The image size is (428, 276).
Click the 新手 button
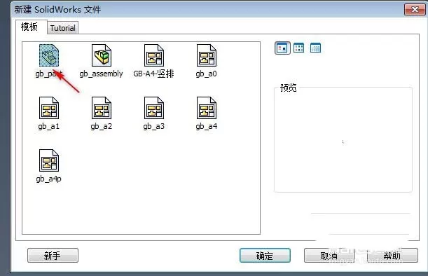pyautogui.click(x=53, y=256)
